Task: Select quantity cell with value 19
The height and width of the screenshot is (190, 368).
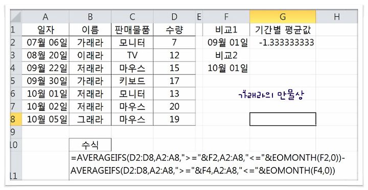Action: [174, 119]
